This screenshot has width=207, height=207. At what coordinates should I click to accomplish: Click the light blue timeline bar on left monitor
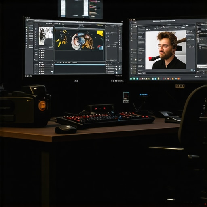coord(80,65)
